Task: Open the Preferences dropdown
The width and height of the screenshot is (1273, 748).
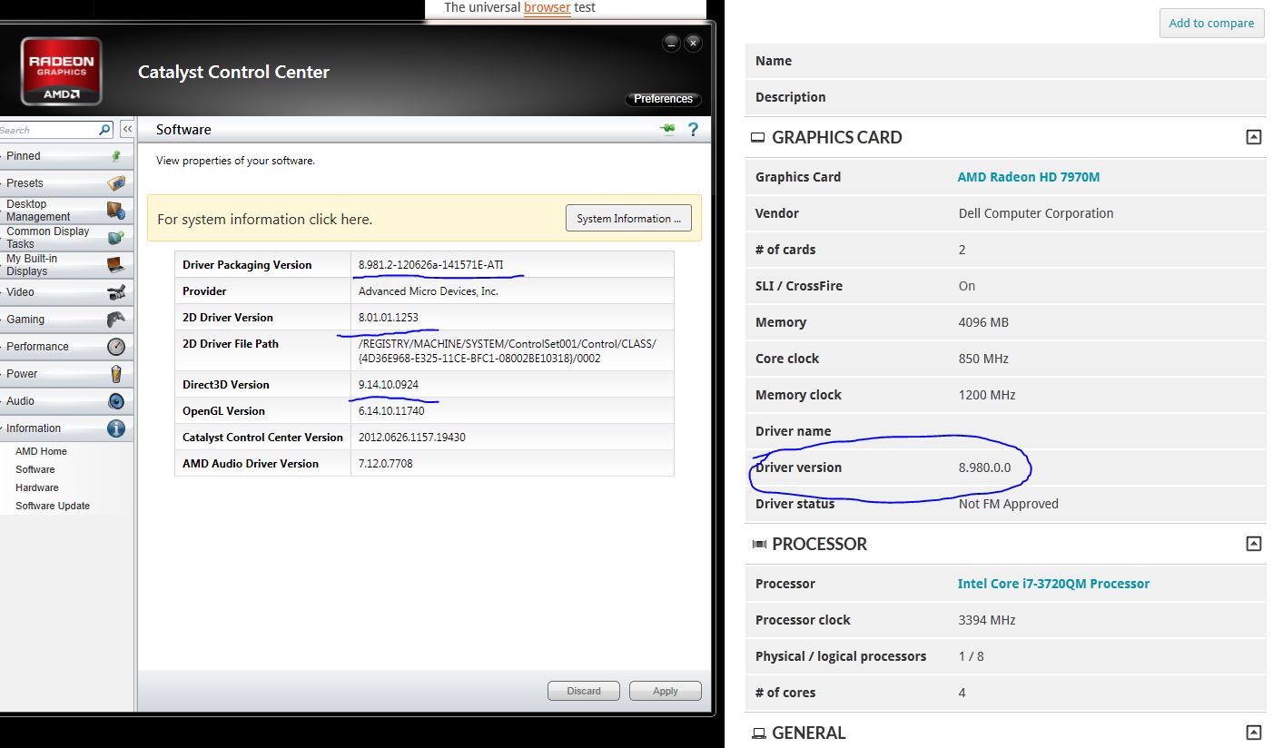Action: 663,99
